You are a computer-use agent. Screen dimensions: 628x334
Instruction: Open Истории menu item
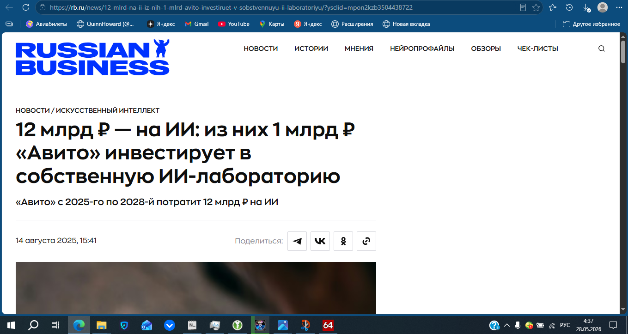point(311,49)
